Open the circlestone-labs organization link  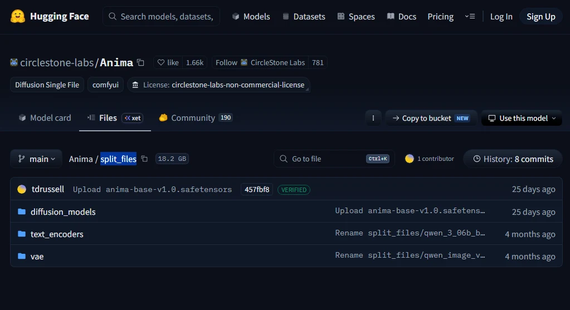coord(57,62)
